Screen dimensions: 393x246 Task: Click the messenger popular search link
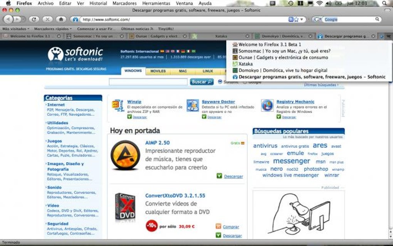pyautogui.click(x=292, y=161)
